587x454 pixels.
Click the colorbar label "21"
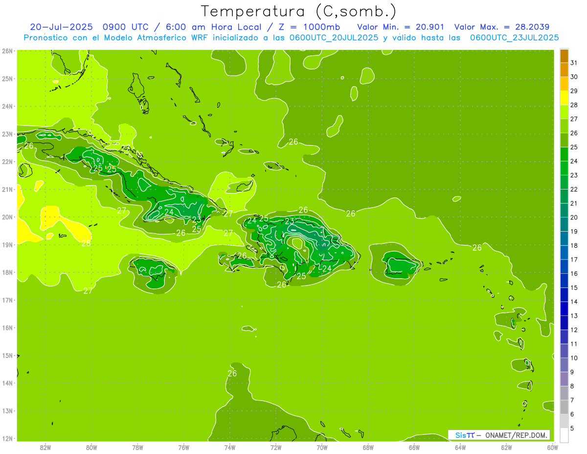574,203
